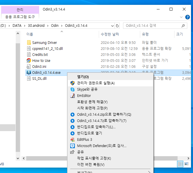This screenshot has width=193, height=173.
Task: Click the Samsung Driver date 2024-04-10 cell
Action: point(118,43)
